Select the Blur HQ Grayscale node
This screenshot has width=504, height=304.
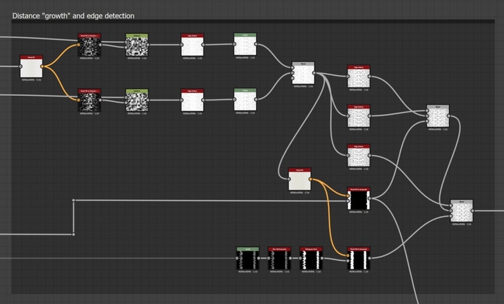[280, 258]
